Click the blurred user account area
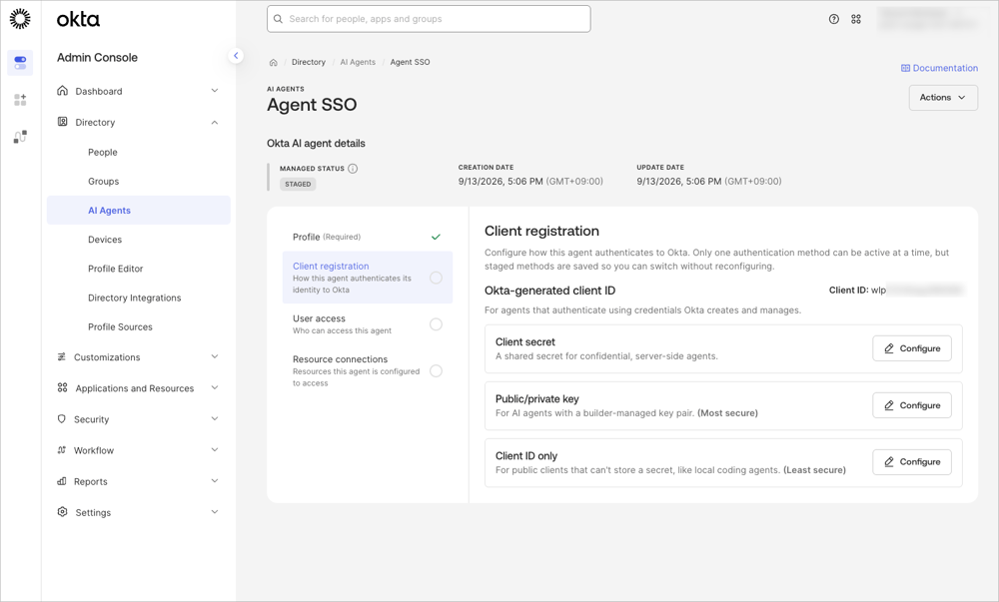 coord(928,18)
